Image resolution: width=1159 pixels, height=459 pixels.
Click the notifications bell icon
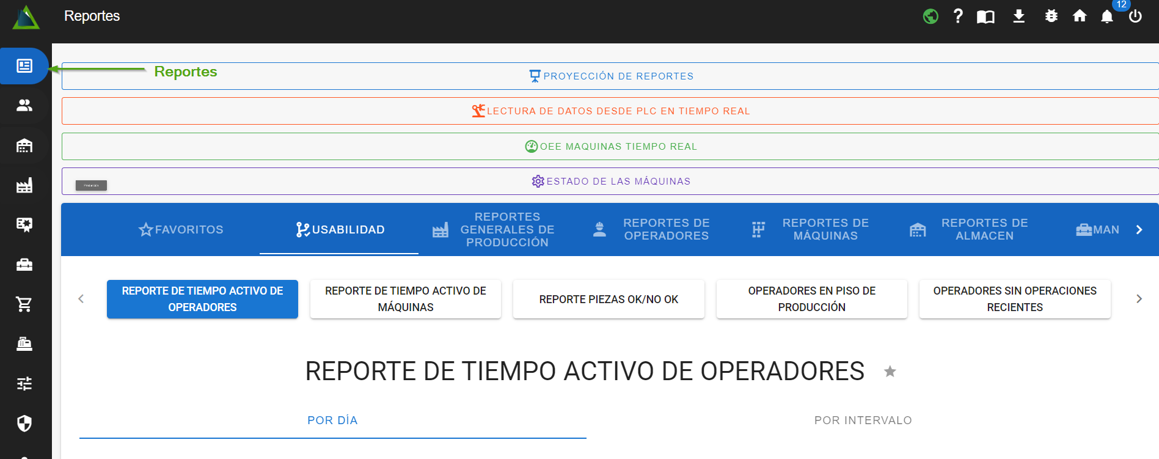[x=1106, y=17]
